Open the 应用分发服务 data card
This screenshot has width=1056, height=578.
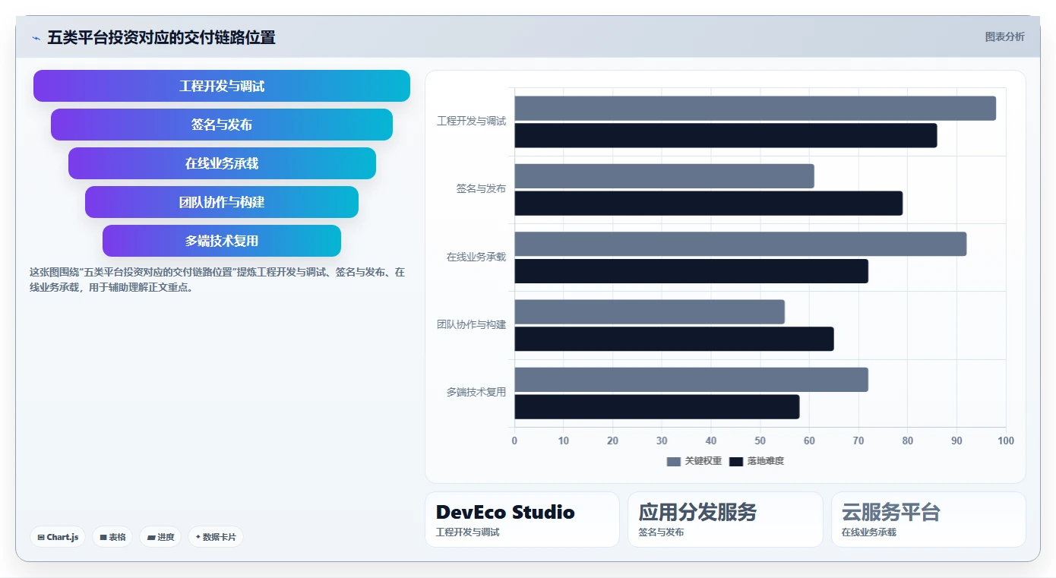click(725, 520)
